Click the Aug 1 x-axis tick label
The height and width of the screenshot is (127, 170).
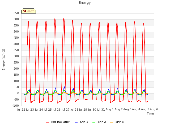pos(109,110)
